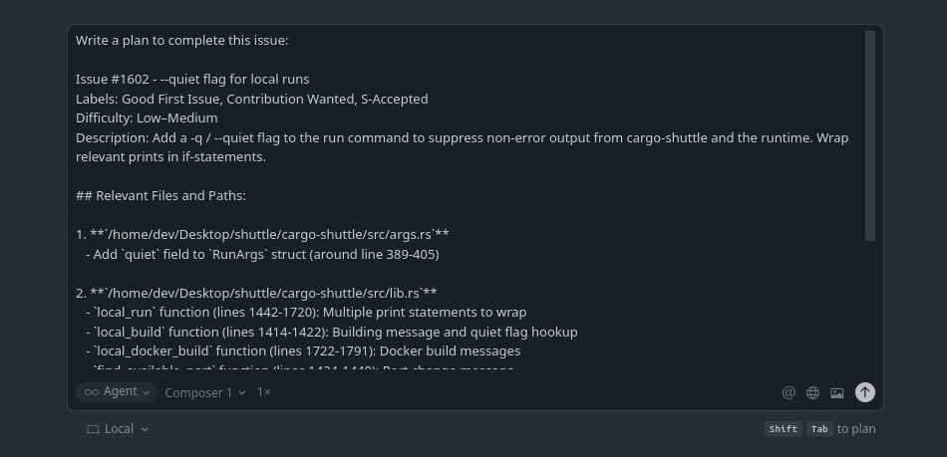Click the "to plan" mode hint
The image size is (947, 457).
point(855,429)
